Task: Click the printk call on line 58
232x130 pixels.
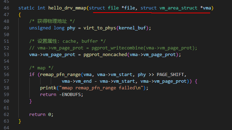Action: coord(48,88)
